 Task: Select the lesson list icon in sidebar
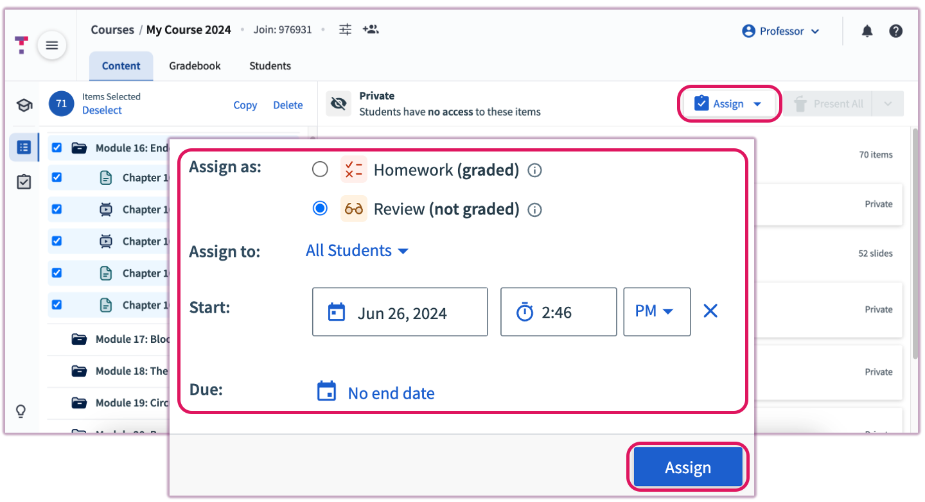[24, 147]
